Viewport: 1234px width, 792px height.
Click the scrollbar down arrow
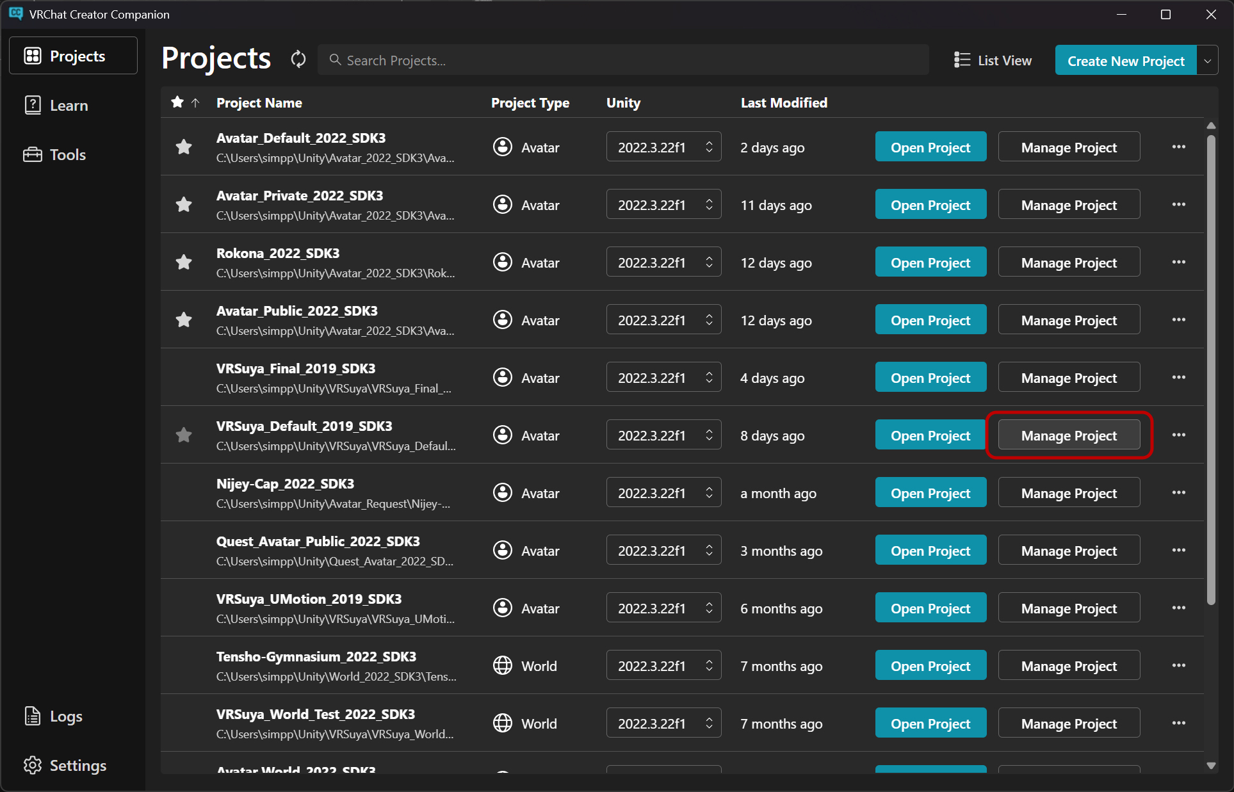tap(1210, 765)
